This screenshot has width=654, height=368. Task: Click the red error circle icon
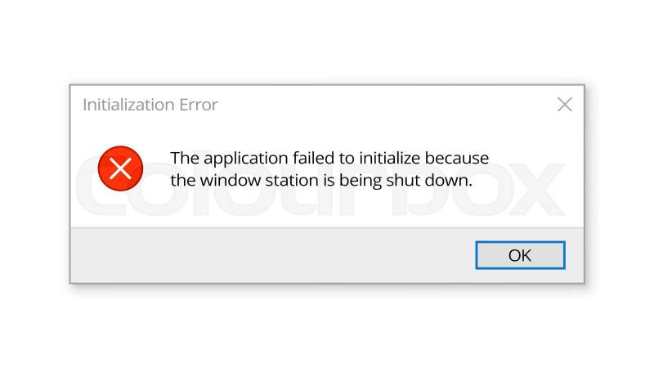[x=120, y=168]
